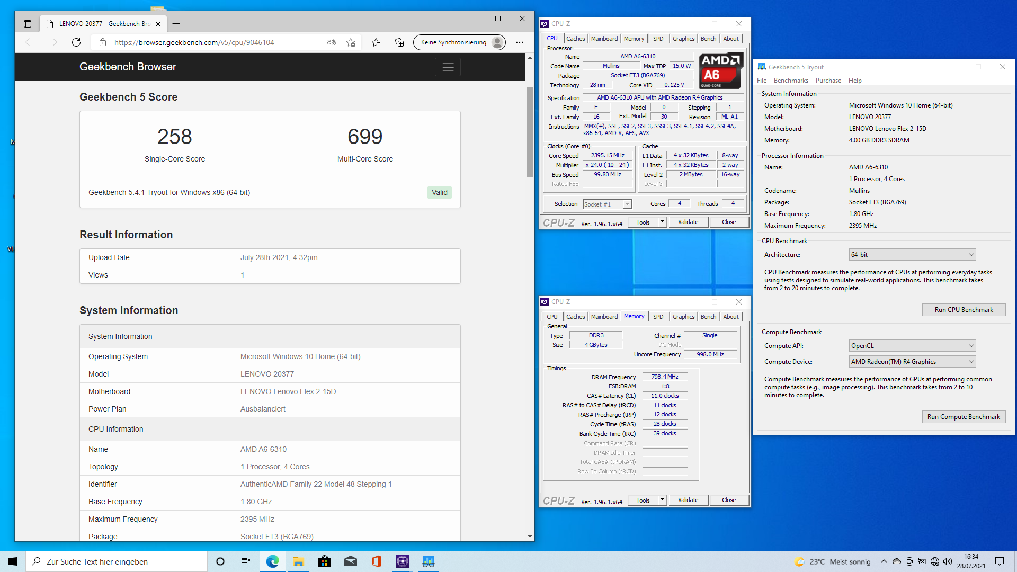The width and height of the screenshot is (1017, 572).
Task: Open Microsoft Edge on taskbar
Action: [x=272, y=561]
